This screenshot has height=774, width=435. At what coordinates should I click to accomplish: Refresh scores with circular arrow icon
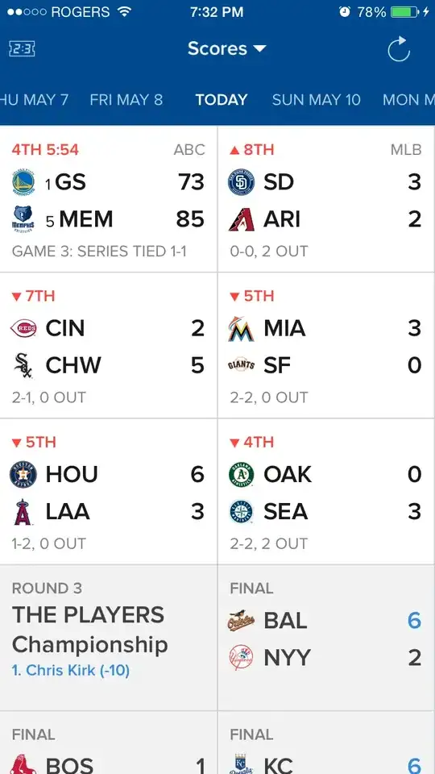(x=399, y=49)
